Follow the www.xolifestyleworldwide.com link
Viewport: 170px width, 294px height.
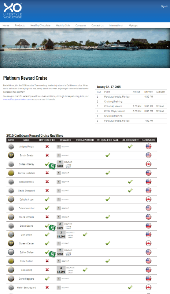[x=17, y=100]
